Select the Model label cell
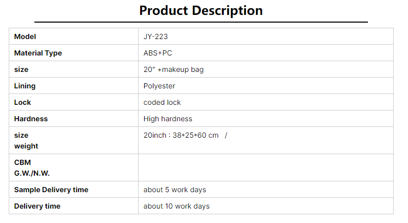 pyautogui.click(x=73, y=36)
